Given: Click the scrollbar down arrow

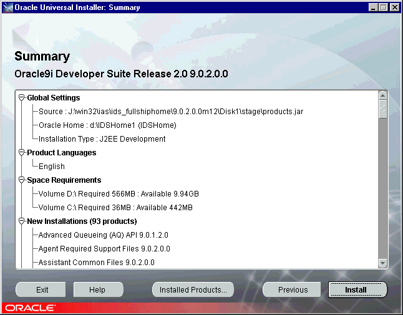Looking at the screenshot, I should (x=382, y=263).
